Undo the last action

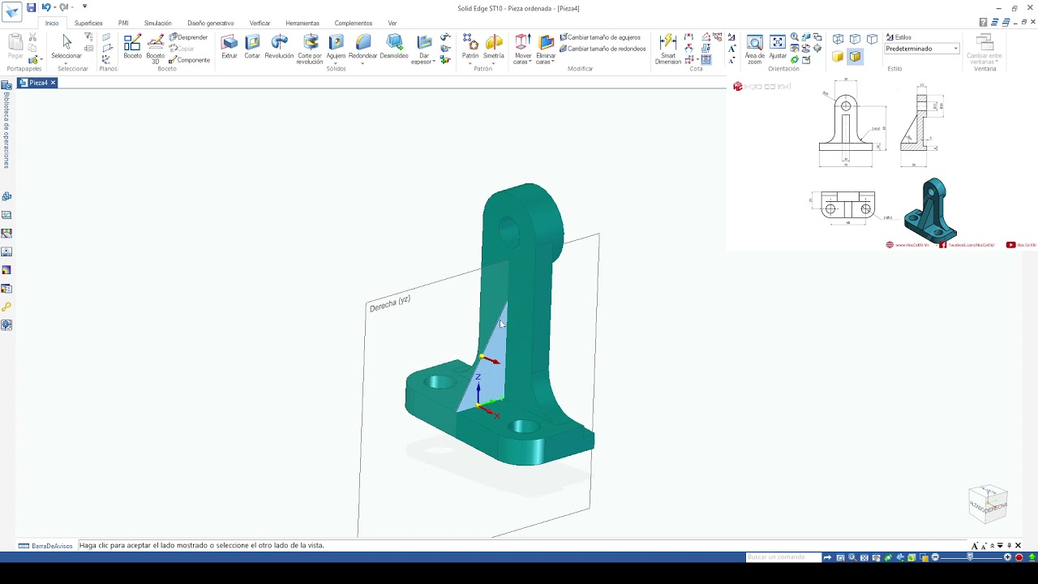point(45,7)
